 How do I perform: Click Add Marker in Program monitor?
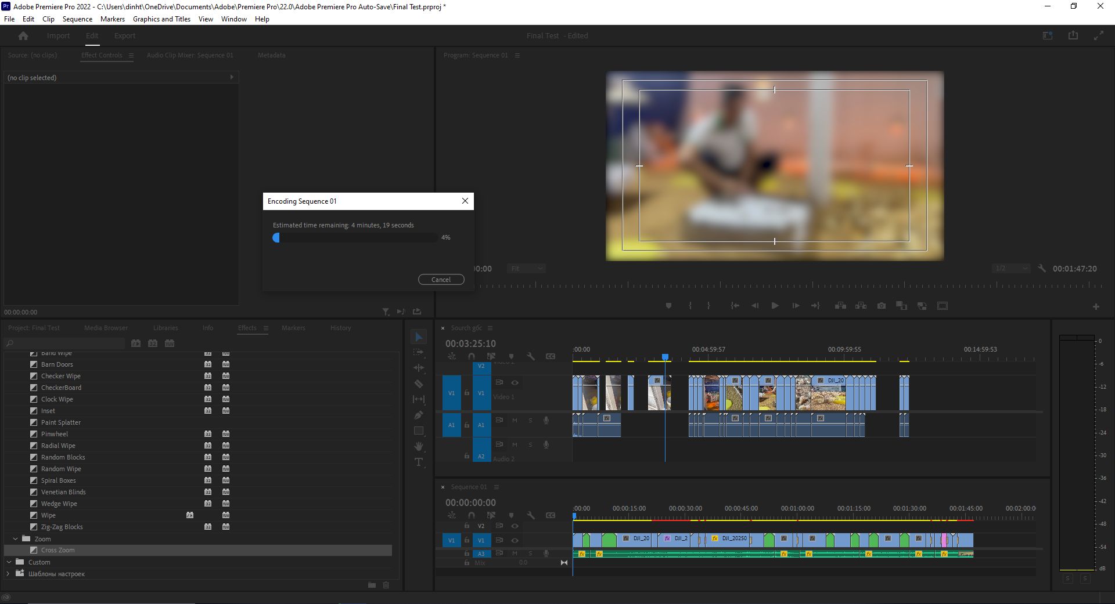point(668,306)
